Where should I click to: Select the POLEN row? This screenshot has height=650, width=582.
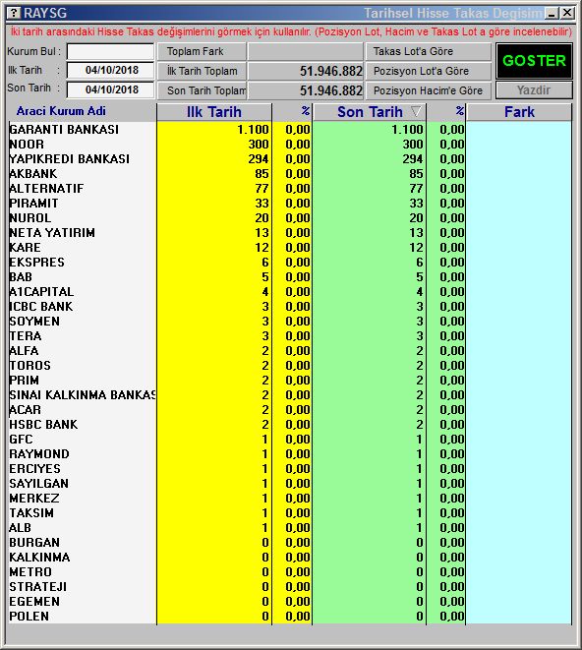point(290,617)
